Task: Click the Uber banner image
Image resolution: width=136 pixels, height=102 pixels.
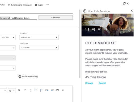Action: click(x=108, y=25)
